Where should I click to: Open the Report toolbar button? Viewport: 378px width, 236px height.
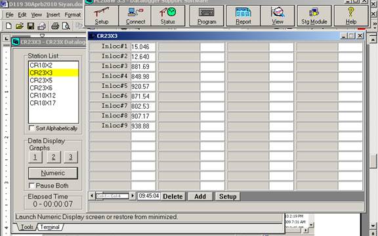point(243,16)
